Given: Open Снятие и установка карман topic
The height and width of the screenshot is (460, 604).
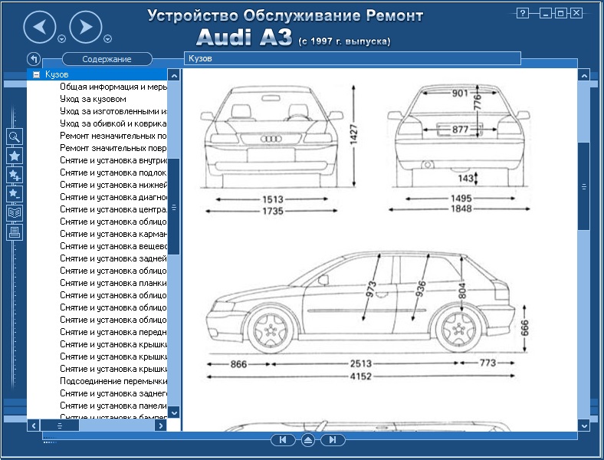Looking at the screenshot, I should click(x=113, y=234).
